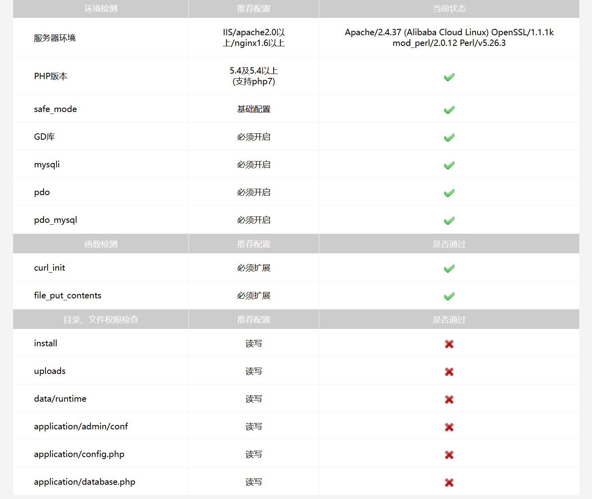The width and height of the screenshot is (592, 499).
Task: Click the install directory label
Action: pos(46,343)
